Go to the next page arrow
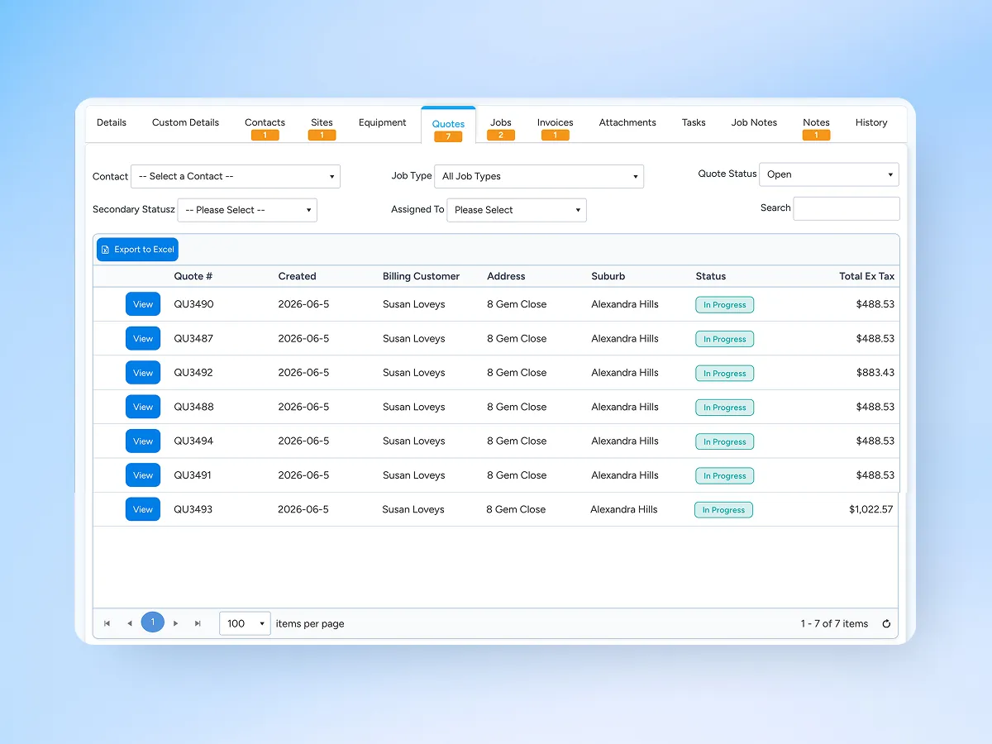 click(175, 623)
